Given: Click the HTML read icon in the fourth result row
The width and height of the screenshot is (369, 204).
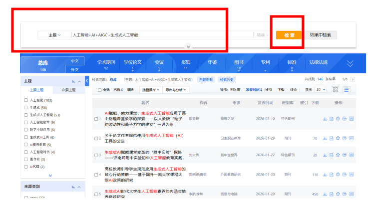Looking at the screenshot, I should [x=332, y=175].
